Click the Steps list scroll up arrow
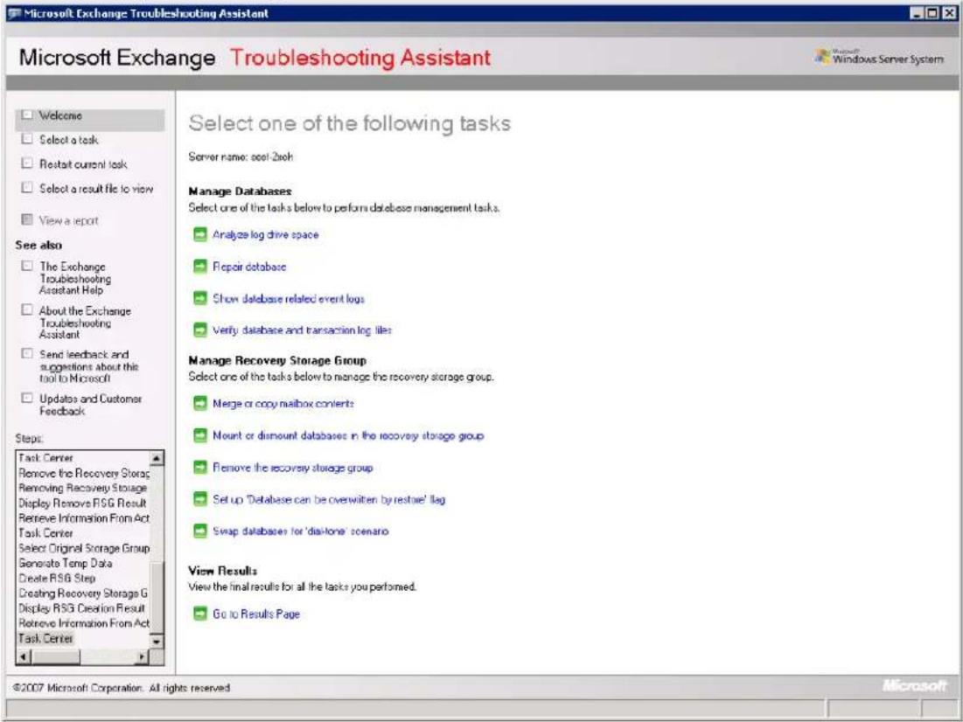The width and height of the screenshot is (963, 722). [x=157, y=458]
